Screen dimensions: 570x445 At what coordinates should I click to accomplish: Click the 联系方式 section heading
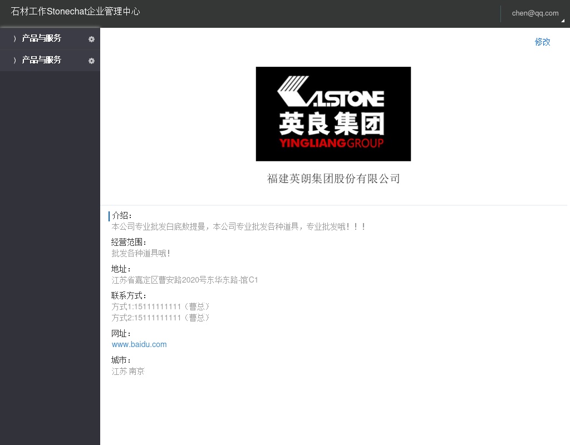click(129, 295)
